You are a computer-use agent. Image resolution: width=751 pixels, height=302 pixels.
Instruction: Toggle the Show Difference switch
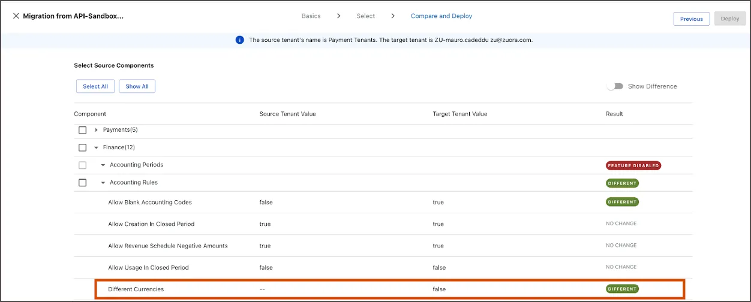pos(615,86)
